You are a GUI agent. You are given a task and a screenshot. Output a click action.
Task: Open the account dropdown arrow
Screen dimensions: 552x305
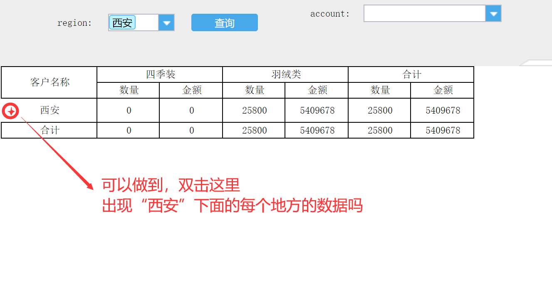pos(493,13)
